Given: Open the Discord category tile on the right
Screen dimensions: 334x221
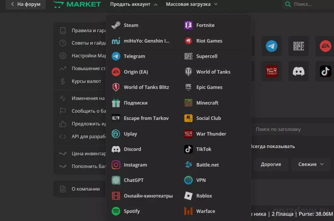Looking at the screenshot, I should coord(298,71).
